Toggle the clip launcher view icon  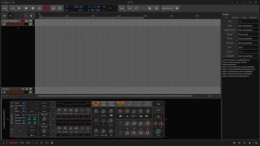(4, 16)
